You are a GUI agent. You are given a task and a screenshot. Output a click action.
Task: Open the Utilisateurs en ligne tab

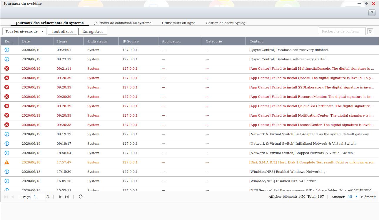(x=178, y=23)
